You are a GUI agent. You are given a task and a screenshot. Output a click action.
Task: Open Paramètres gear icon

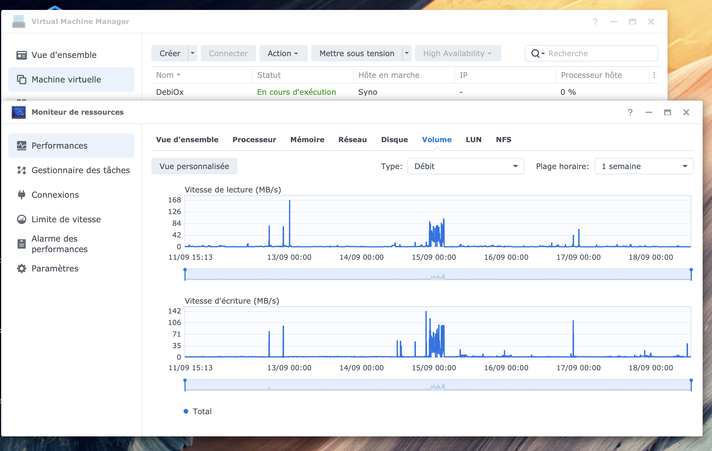tap(22, 268)
